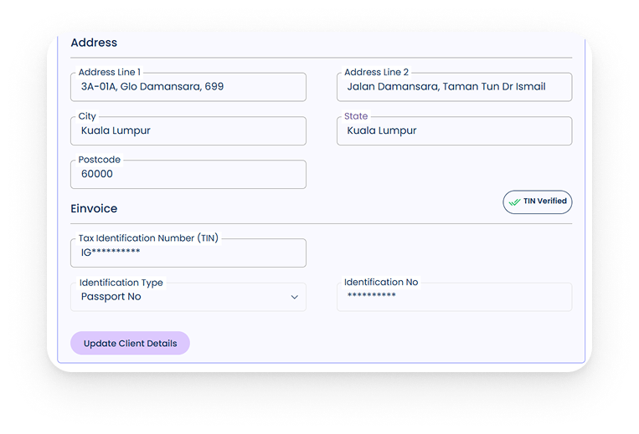Click the Address Line 1 floating label
This screenshot has height=434, width=639.
pos(110,73)
